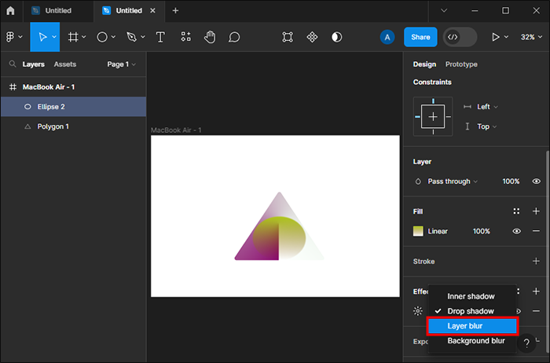Toggle the Dev Mode switch

click(460, 37)
